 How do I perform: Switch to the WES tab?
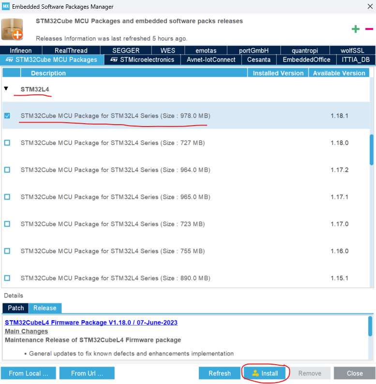coord(168,50)
